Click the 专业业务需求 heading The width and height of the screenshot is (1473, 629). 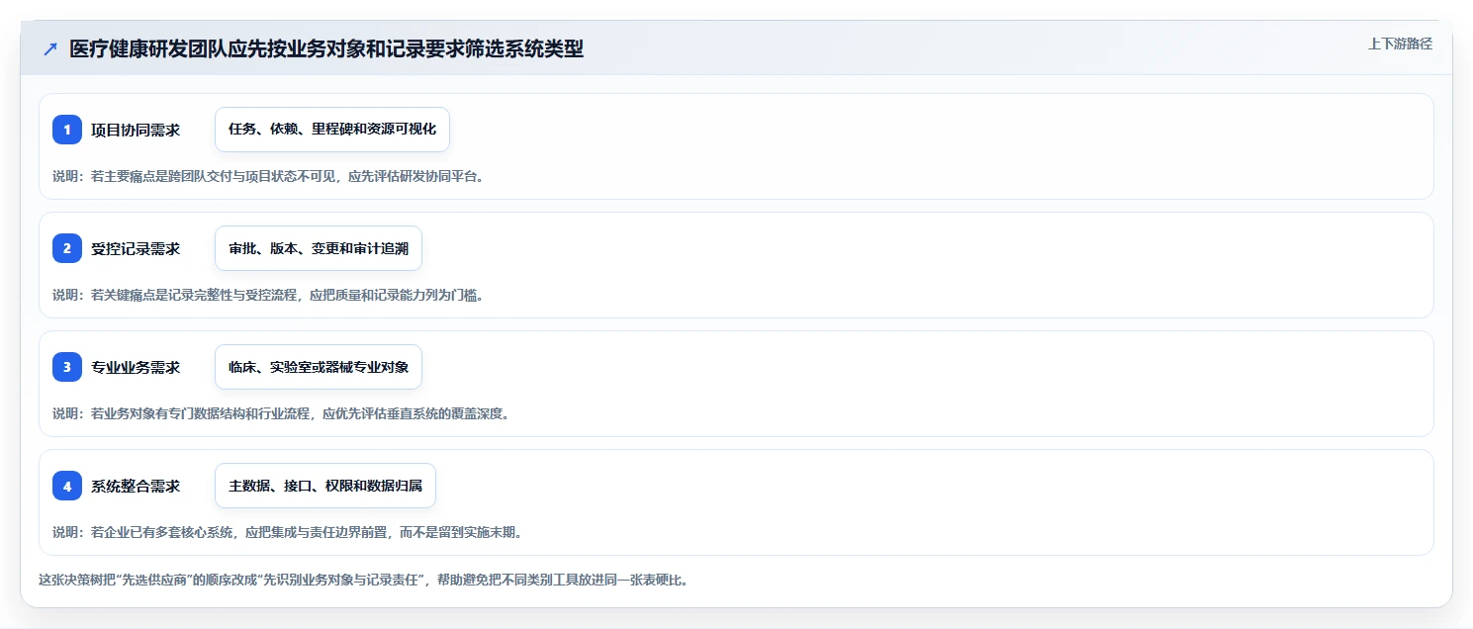(136, 367)
